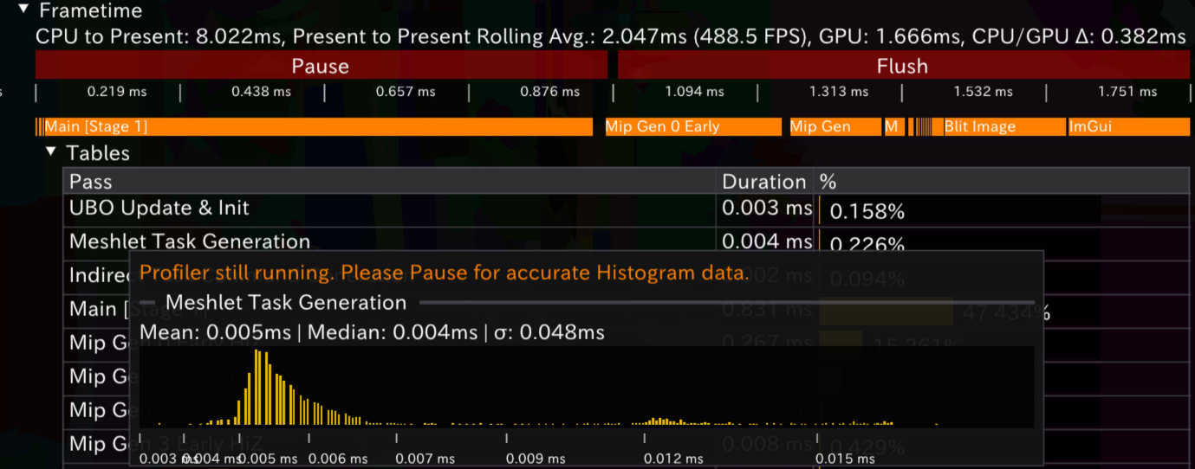This screenshot has height=469, width=1195.
Task: Click the Blit Image timeline segment
Action: [1003, 127]
